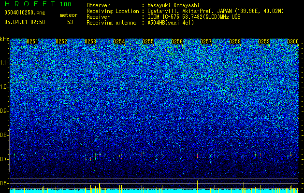Viewport: 304px width, 193px height.
Task: Click the 1.1 frequency axis label
Action: [4, 63]
